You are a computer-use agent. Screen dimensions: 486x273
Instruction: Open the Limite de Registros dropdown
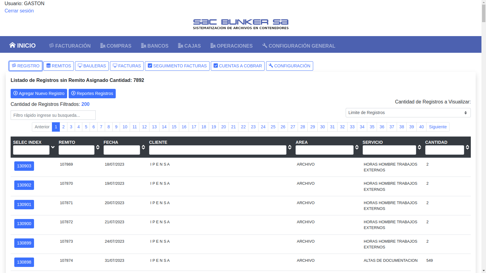click(x=408, y=113)
